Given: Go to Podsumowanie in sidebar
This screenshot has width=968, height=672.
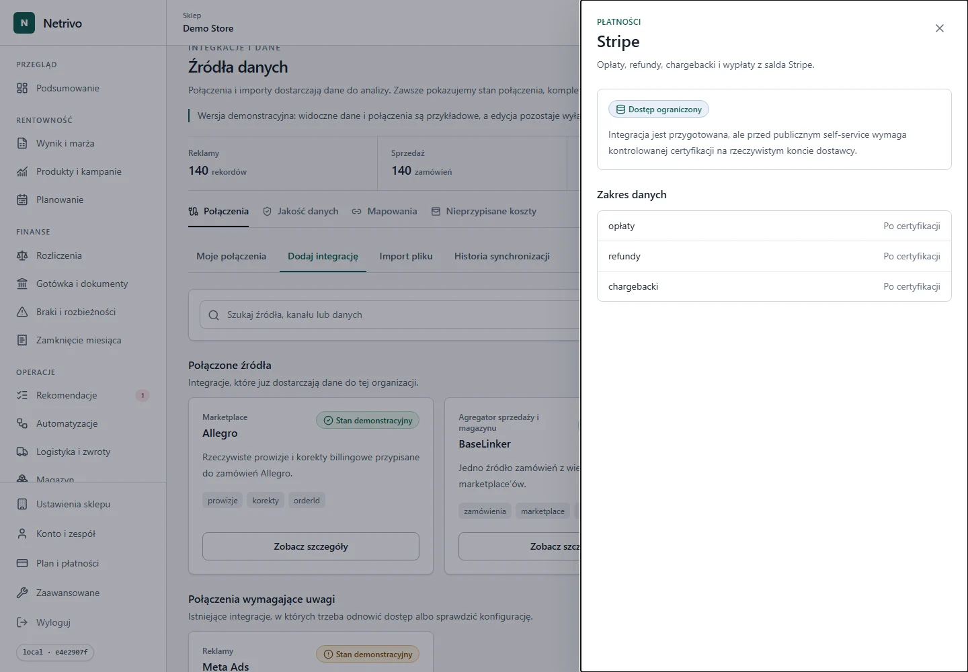Looking at the screenshot, I should [x=83, y=88].
